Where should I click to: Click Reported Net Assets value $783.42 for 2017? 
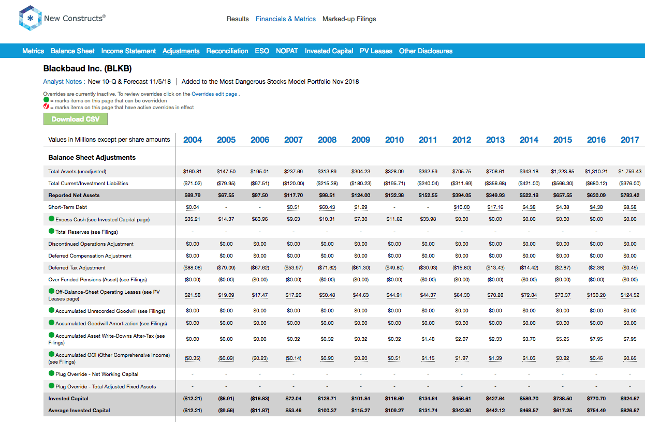tap(630, 195)
